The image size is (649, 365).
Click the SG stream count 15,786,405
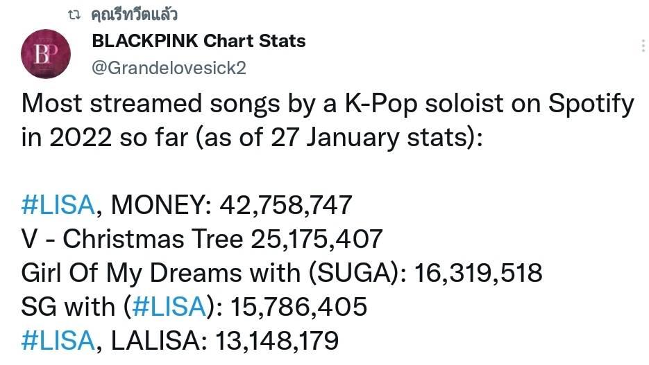click(x=299, y=307)
